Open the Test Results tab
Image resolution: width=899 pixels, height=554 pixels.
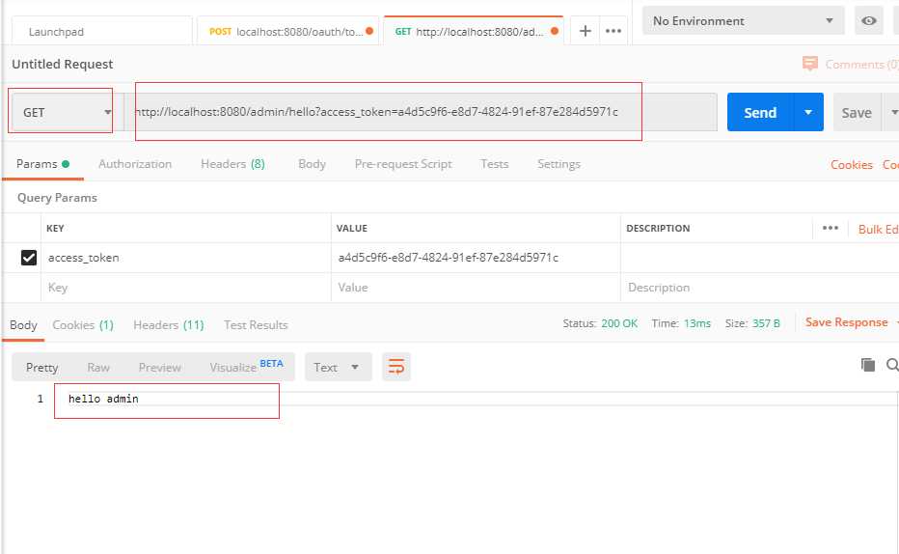pos(256,325)
